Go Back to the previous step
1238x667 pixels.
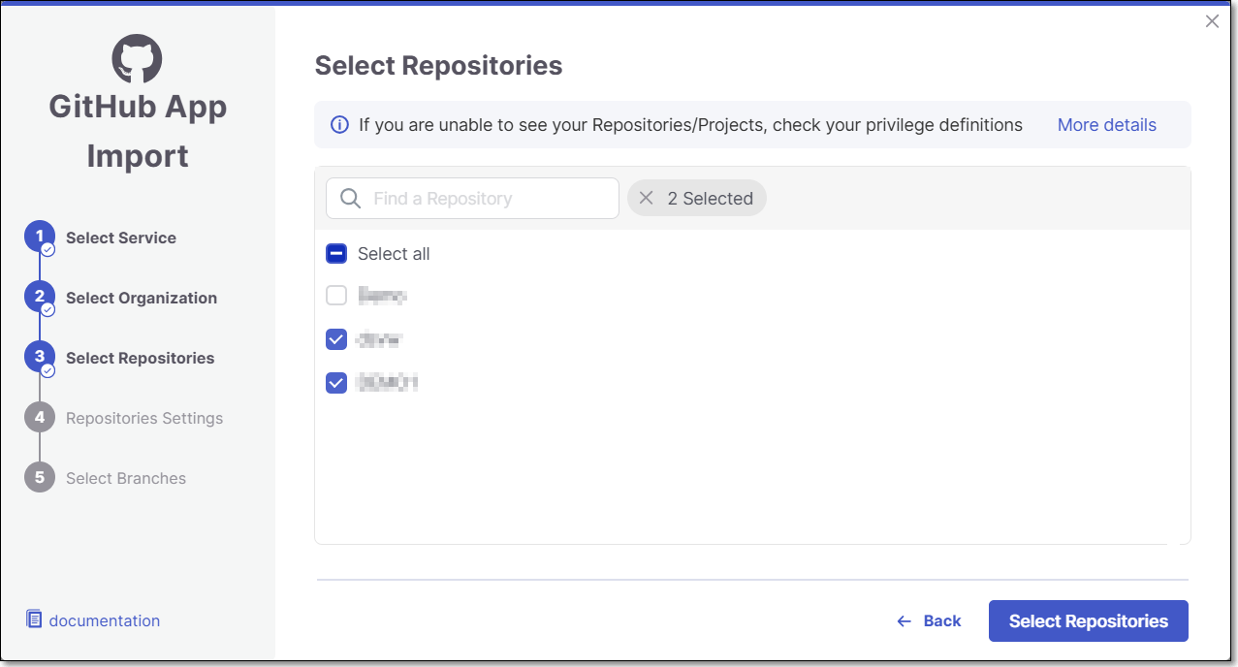(929, 621)
